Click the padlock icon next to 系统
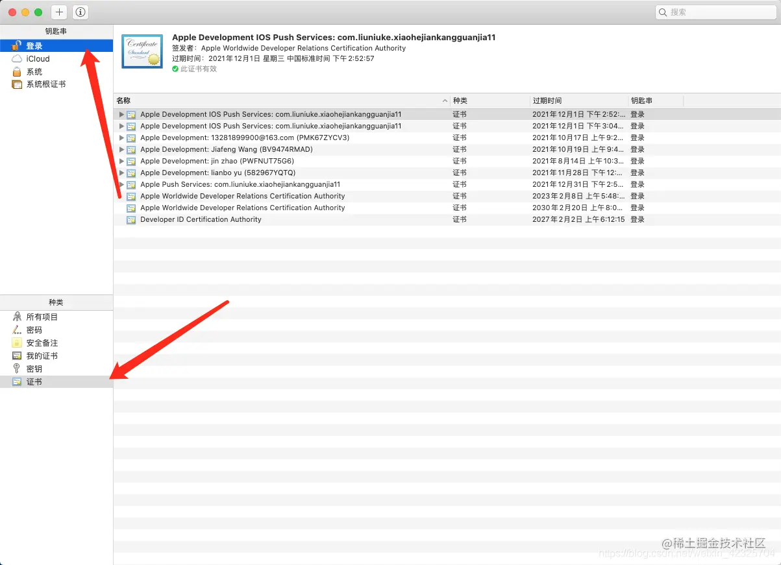 (x=17, y=71)
